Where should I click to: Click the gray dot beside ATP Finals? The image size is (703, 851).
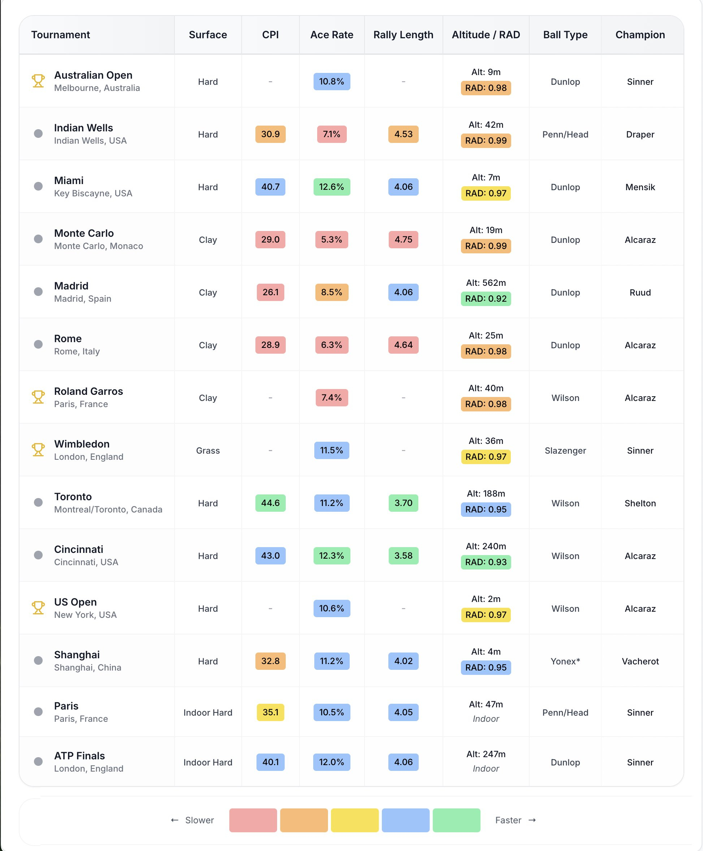pyautogui.click(x=38, y=761)
